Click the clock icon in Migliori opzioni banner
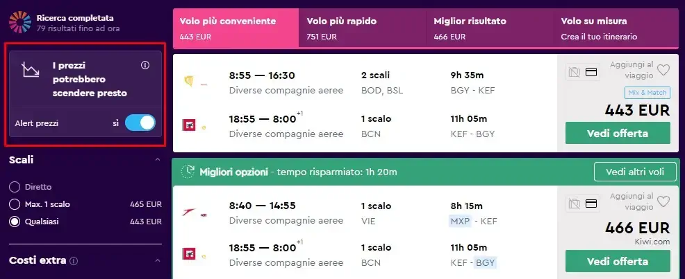Screen dimensions: 685x279 (x=188, y=172)
